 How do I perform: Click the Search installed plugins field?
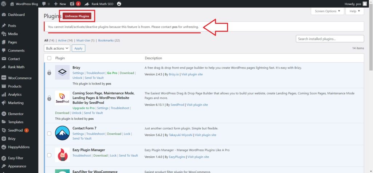click(x=330, y=39)
